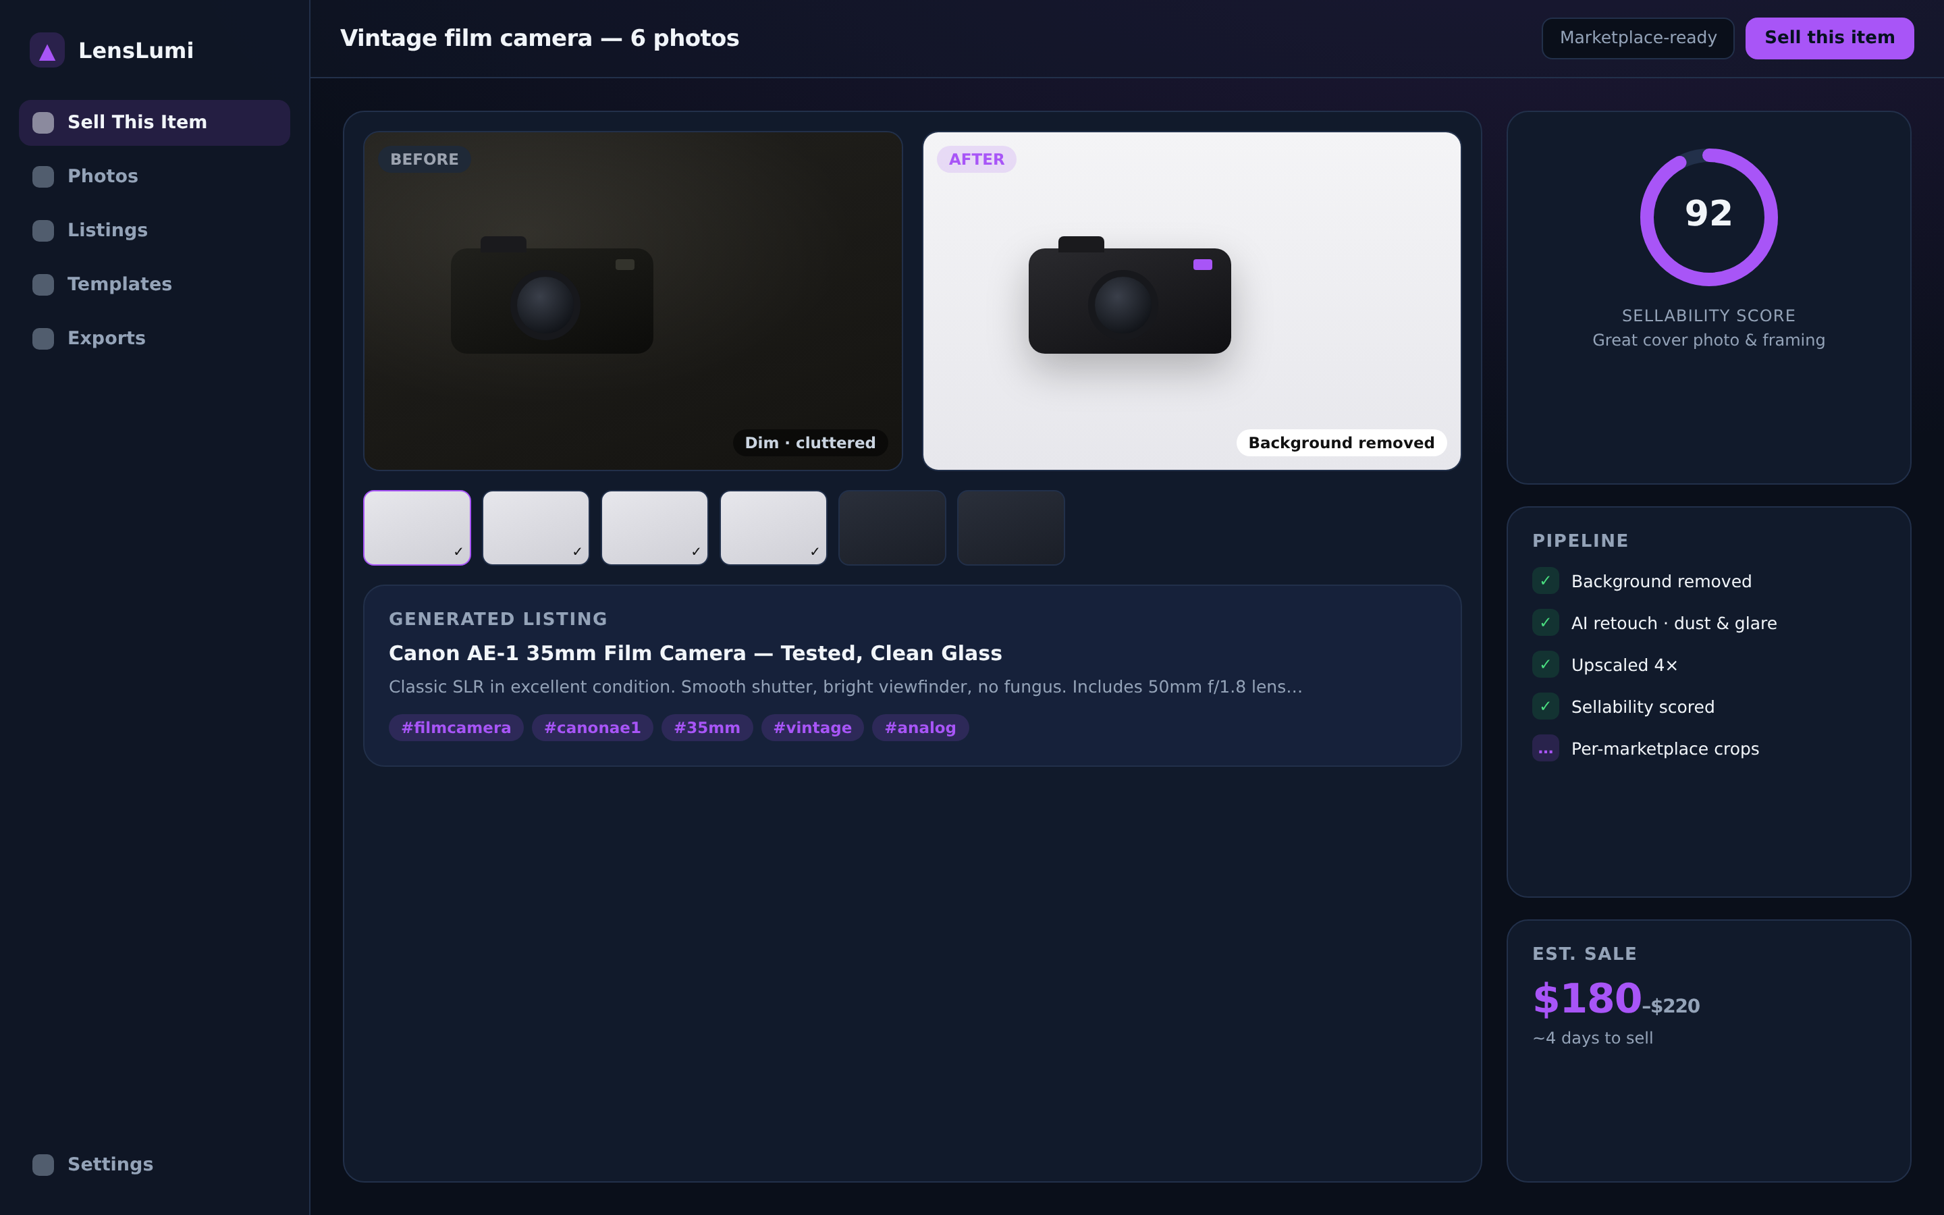Select the #vintage hashtag chip
This screenshot has width=1944, height=1215.
coord(812,728)
